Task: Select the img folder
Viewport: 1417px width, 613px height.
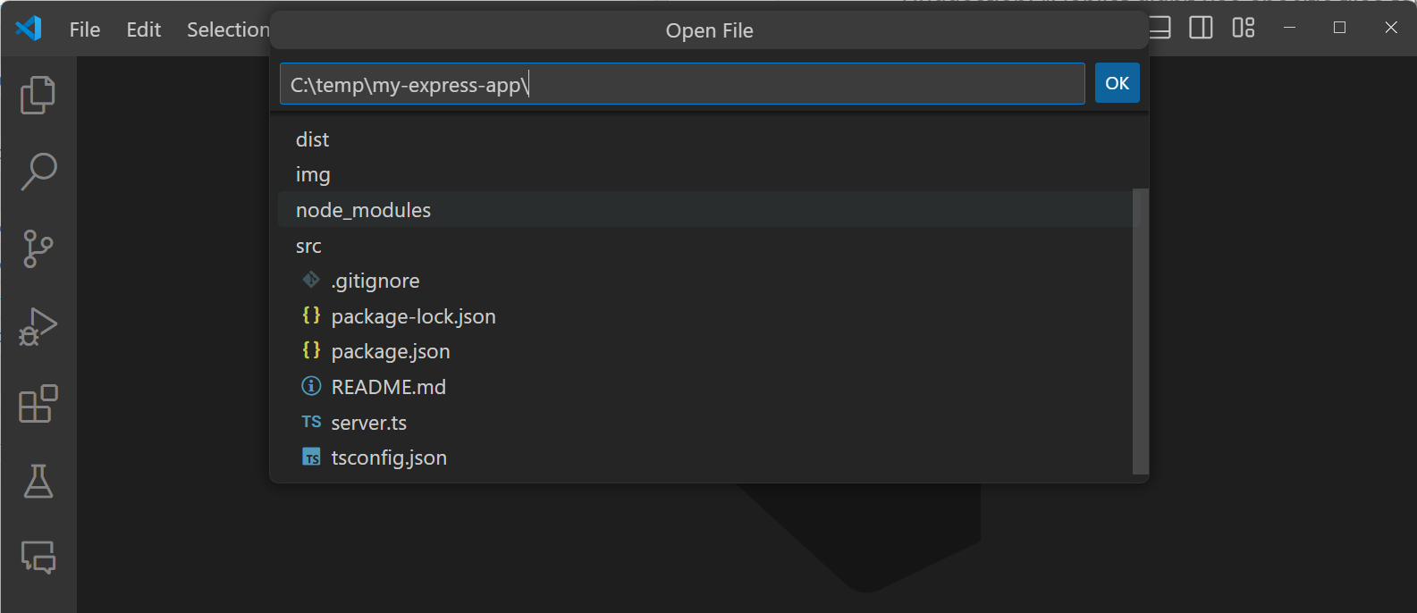Action: click(x=704, y=174)
